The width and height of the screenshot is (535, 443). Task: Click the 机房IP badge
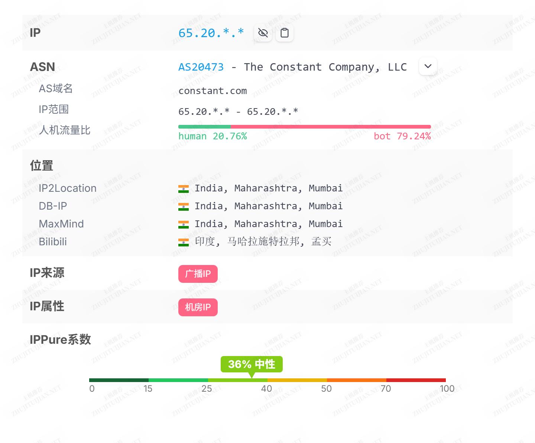point(198,307)
